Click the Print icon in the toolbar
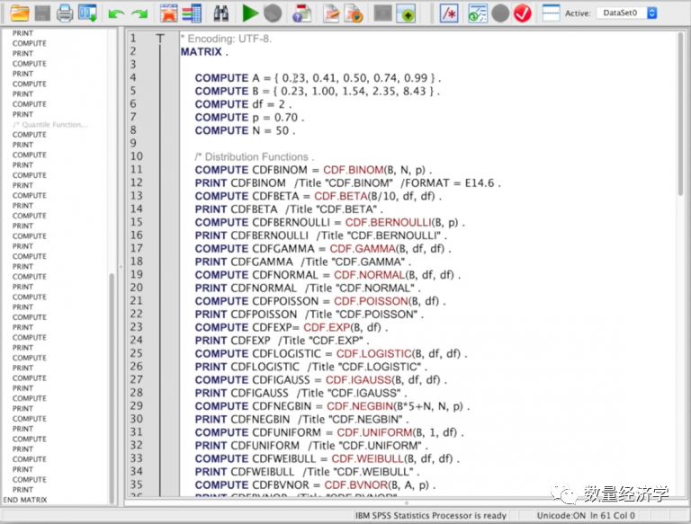The image size is (691, 524). pos(65,13)
